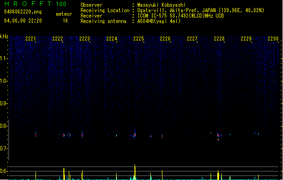This screenshot has height=180, width=283.
Task: Click the Ogata-vill. Akita-Pref. JAPAN location text
Action: point(201,10)
